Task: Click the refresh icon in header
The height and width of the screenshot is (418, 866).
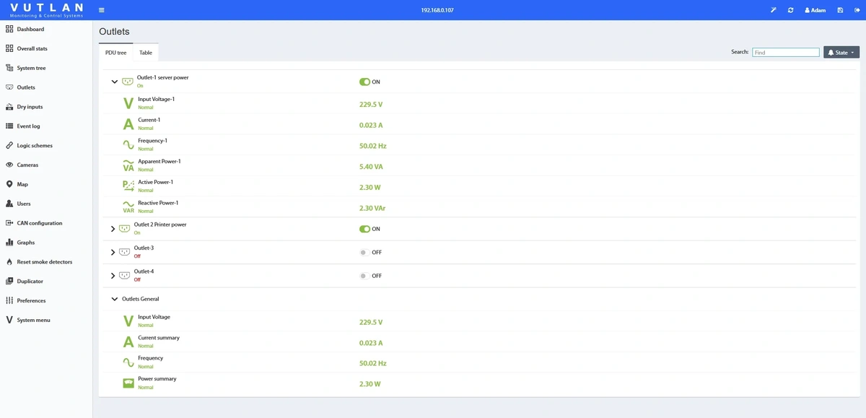Action: 791,10
